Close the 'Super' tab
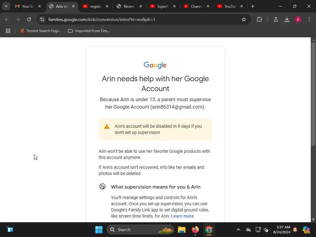 [x=174, y=6]
